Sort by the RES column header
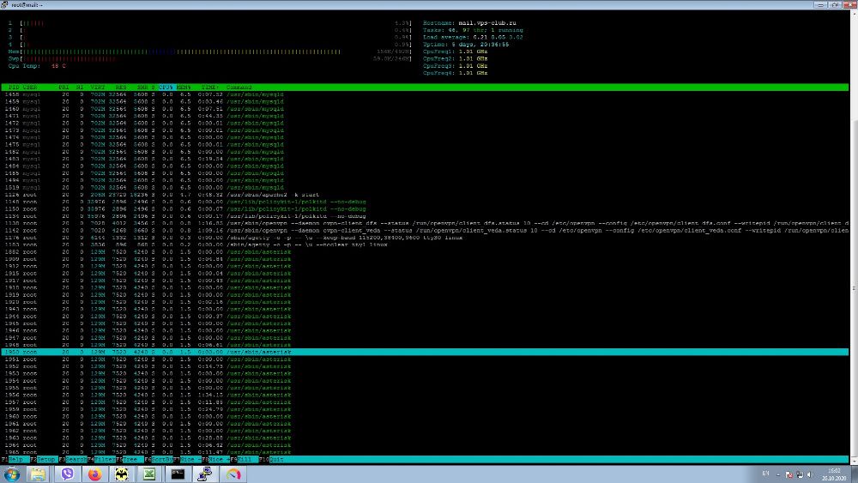 (120, 87)
